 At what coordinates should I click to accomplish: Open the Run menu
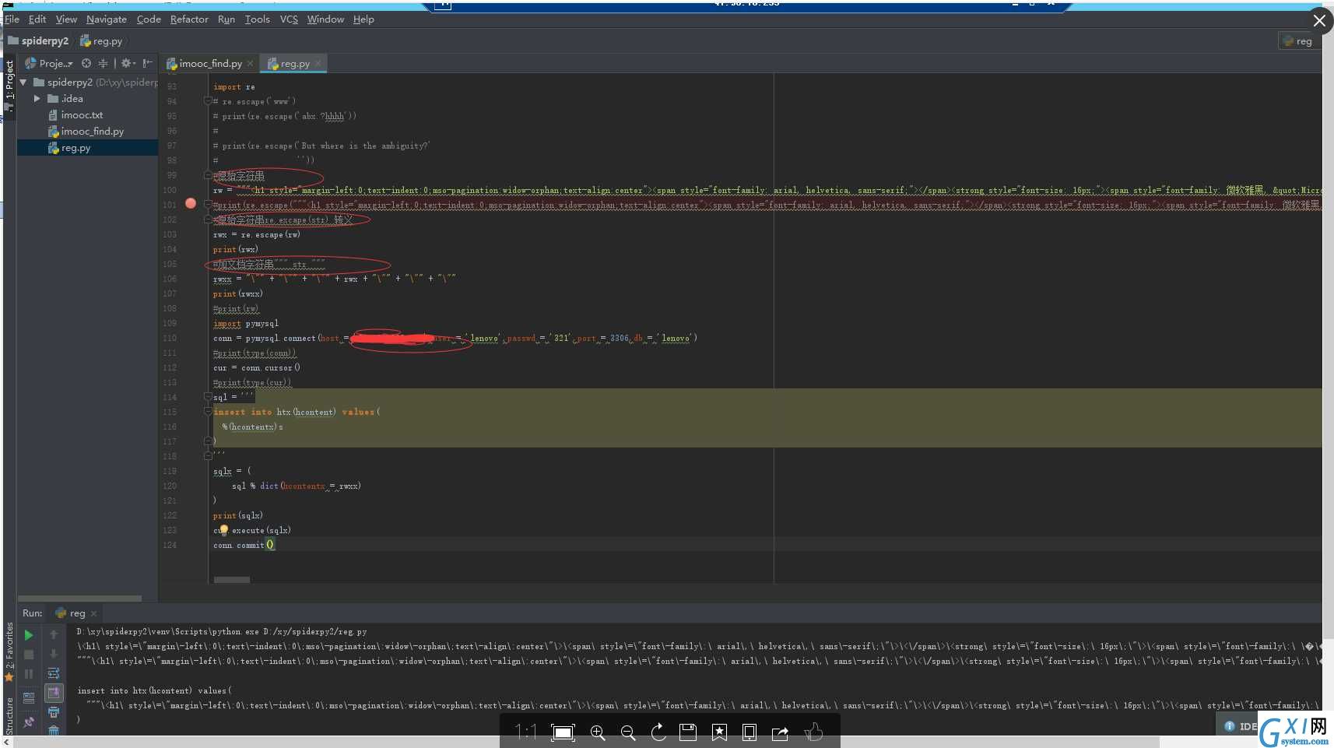(226, 19)
